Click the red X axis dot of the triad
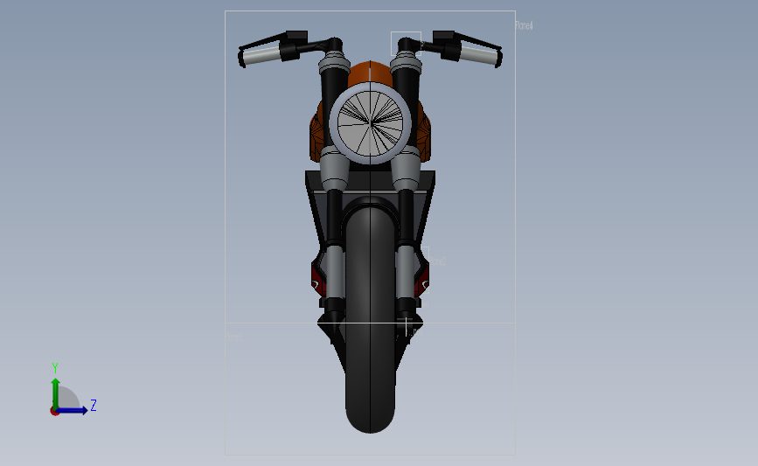 pos(54,412)
